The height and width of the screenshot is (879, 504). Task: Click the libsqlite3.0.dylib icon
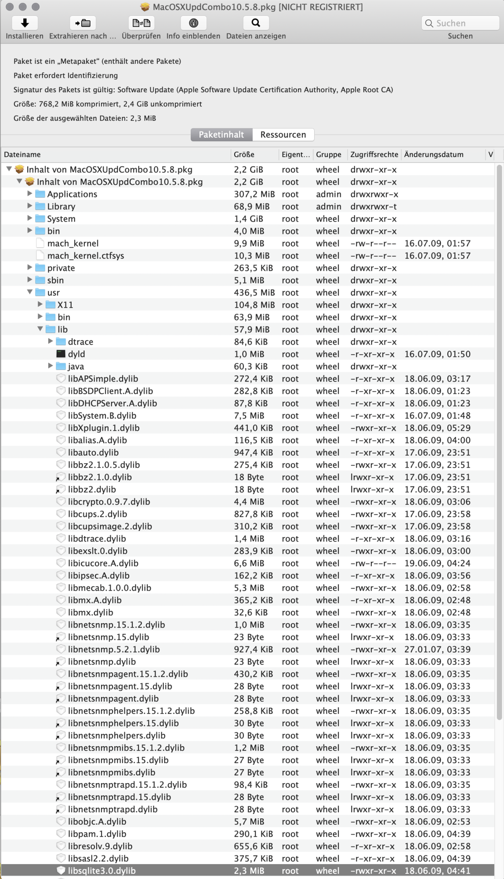pos(61,871)
